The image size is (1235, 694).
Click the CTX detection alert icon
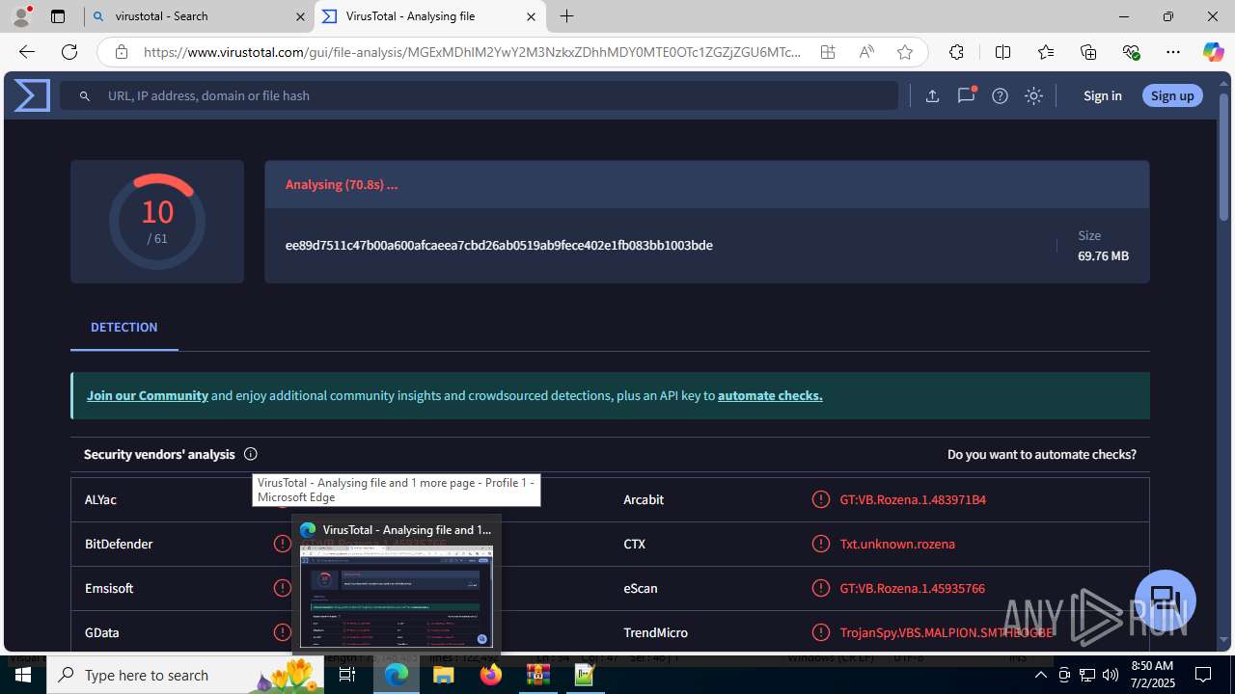tap(820, 544)
